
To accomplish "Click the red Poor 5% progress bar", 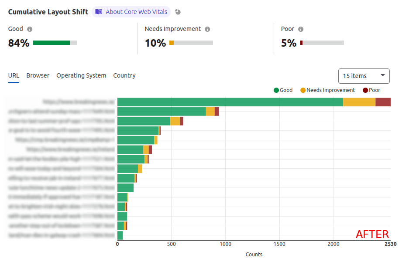I will pos(301,43).
